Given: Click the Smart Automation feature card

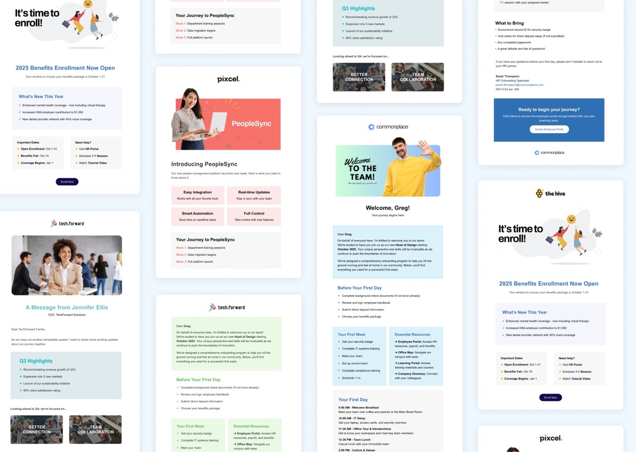Looking at the screenshot, I should 197,217.
